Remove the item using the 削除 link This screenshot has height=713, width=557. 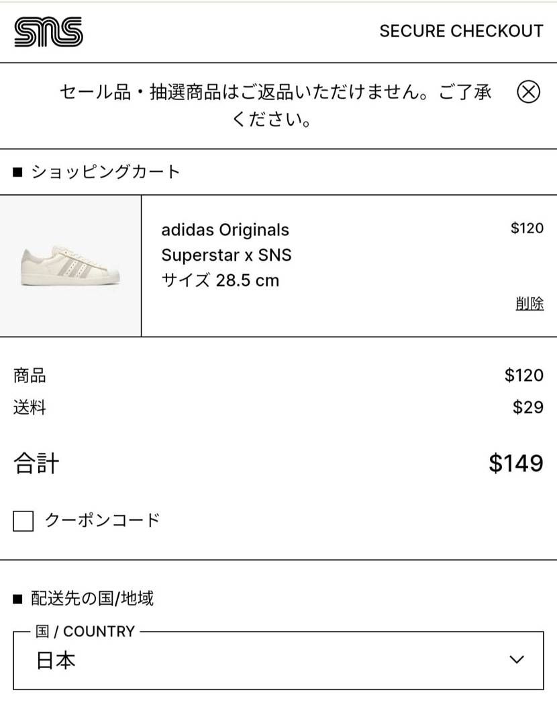click(529, 304)
